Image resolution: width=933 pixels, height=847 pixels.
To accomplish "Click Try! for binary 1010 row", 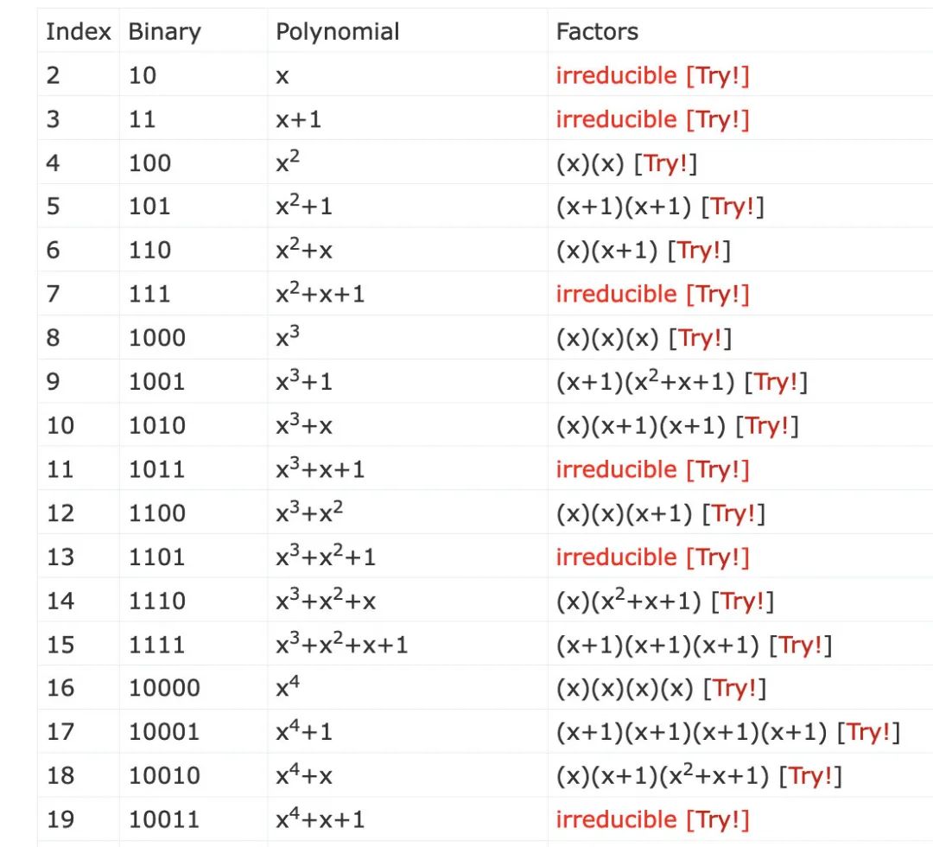I will point(767,425).
